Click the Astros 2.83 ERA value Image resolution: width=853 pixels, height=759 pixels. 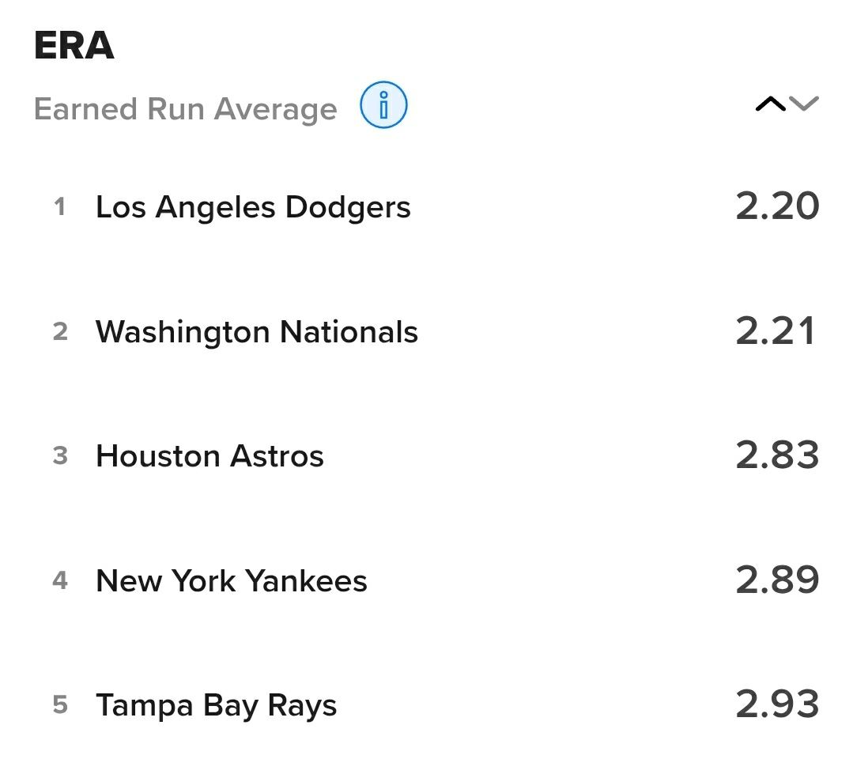(777, 455)
